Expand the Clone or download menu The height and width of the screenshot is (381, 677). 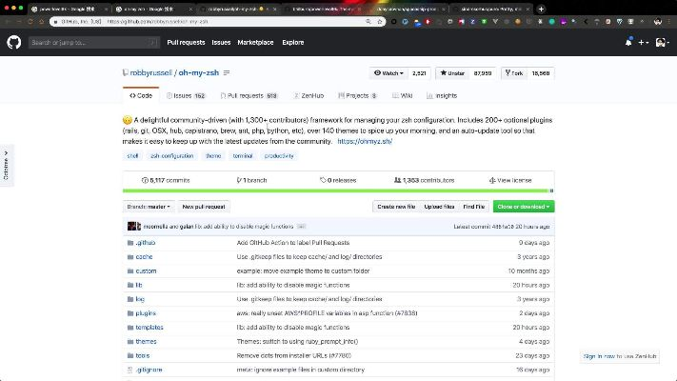click(x=523, y=206)
